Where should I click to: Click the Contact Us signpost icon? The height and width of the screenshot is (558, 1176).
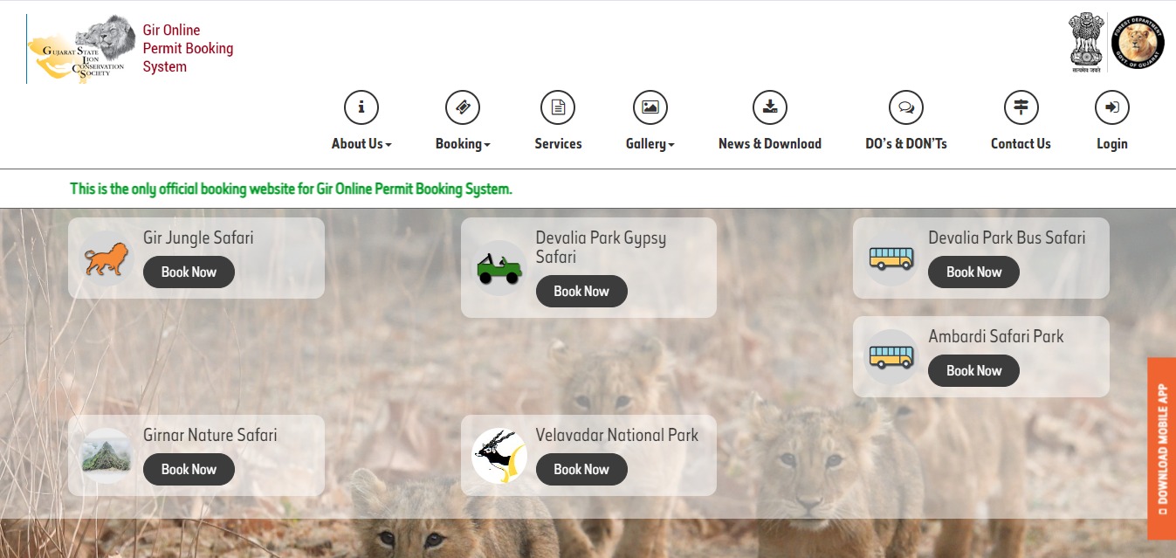point(1021,107)
